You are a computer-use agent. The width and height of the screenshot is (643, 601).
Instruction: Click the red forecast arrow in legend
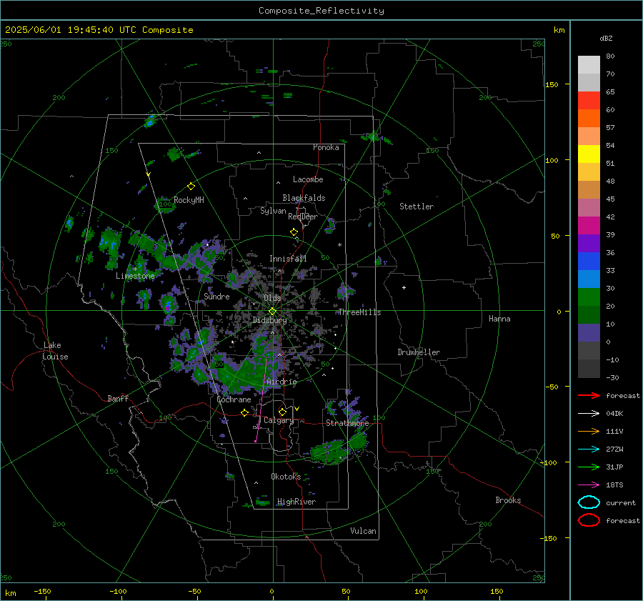[x=589, y=395]
